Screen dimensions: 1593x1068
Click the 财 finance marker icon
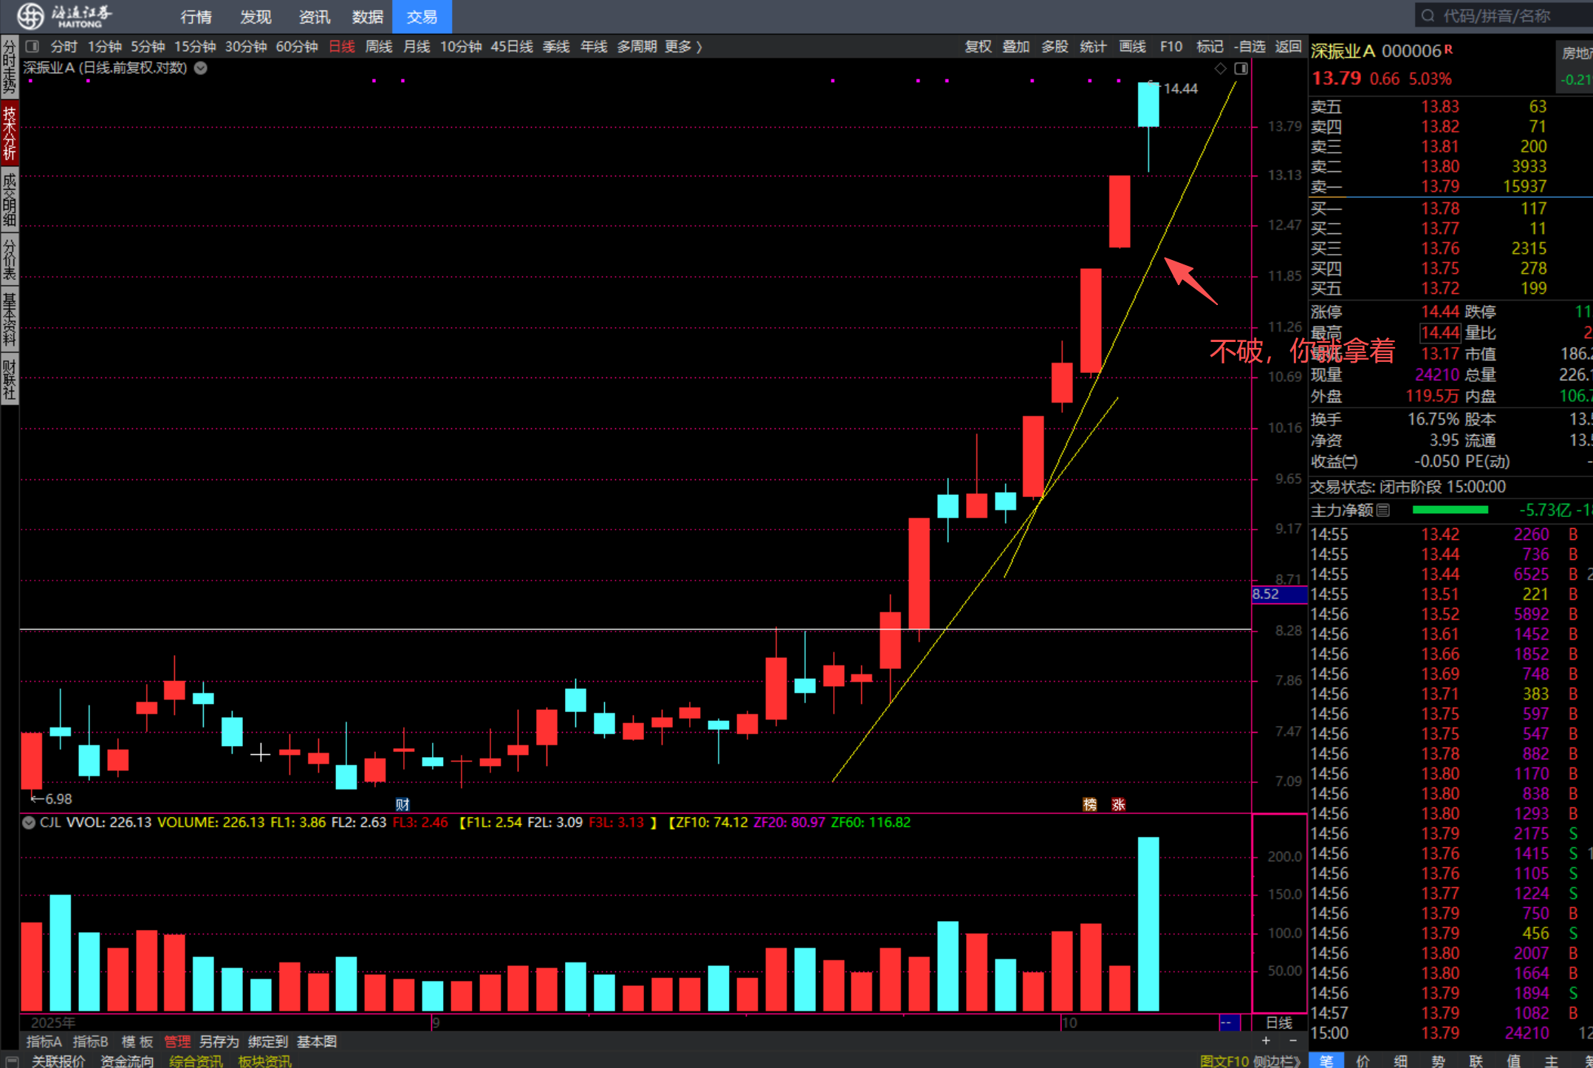coord(402,804)
